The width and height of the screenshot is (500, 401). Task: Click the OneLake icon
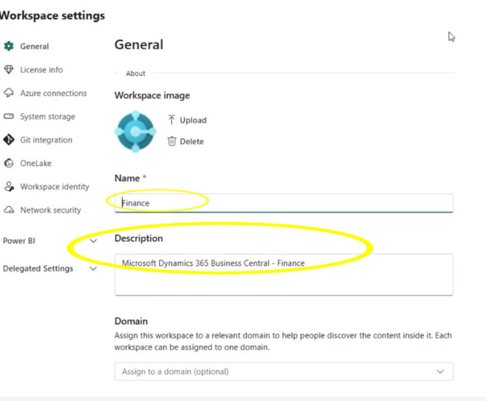[x=8, y=163]
